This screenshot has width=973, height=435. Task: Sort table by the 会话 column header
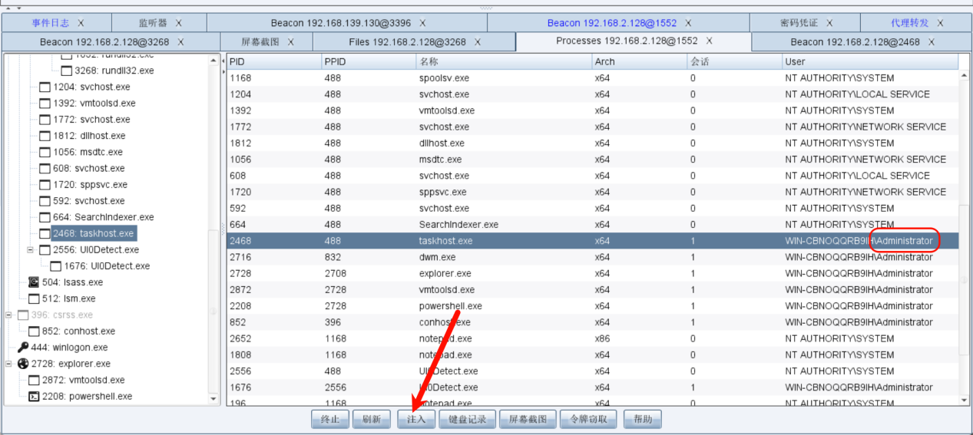(734, 61)
